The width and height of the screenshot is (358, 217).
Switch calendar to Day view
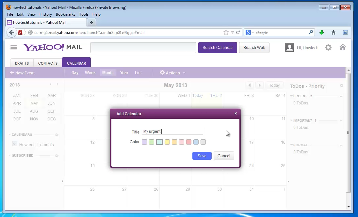pyautogui.click(x=75, y=73)
